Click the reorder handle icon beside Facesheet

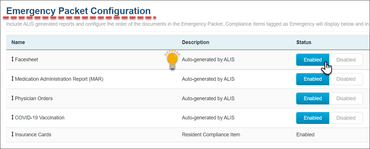pos(12,60)
